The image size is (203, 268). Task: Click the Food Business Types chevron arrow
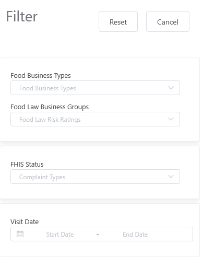coord(171,88)
